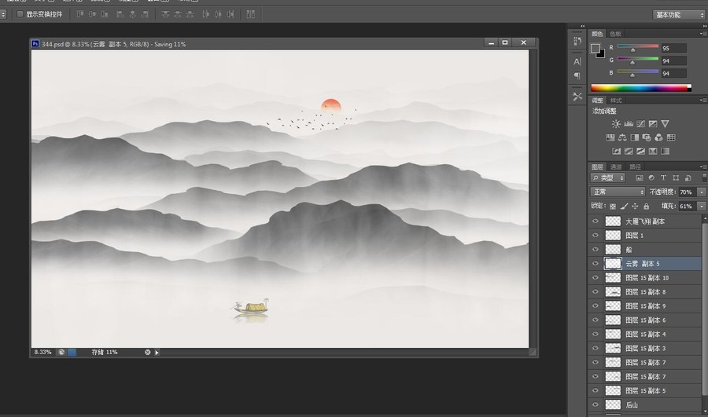This screenshot has height=417, width=708.
Task: Click the Auto-Align Layers icon
Action: (x=251, y=14)
